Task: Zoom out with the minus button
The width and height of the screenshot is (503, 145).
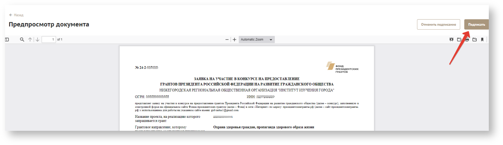Action: coord(227,40)
